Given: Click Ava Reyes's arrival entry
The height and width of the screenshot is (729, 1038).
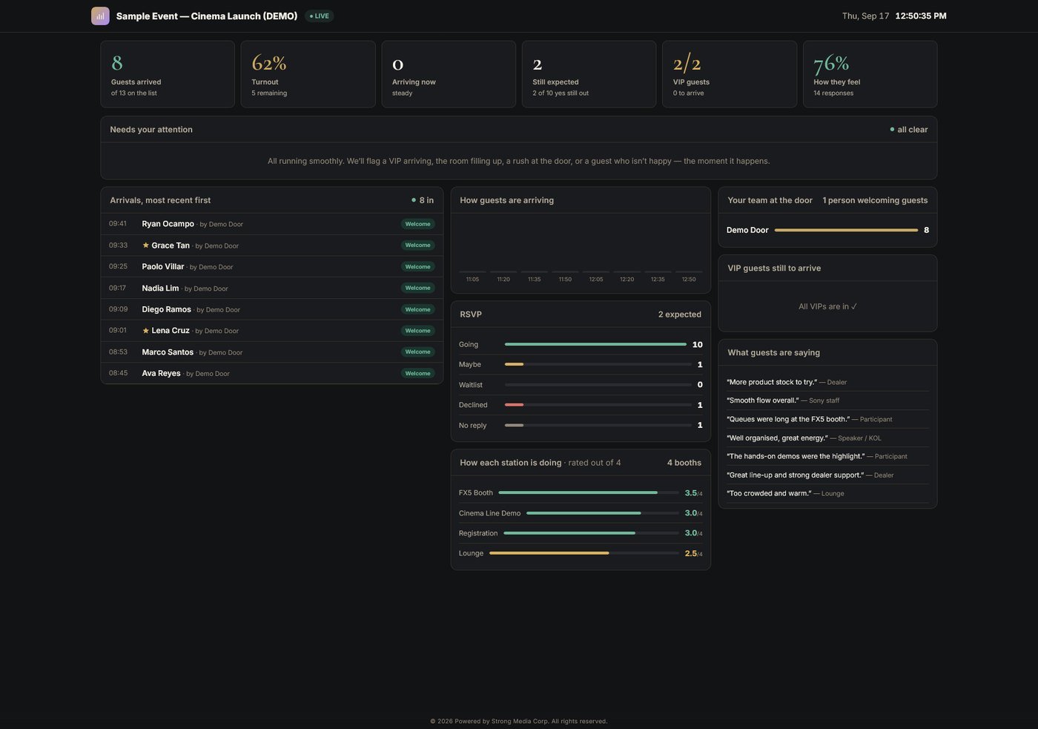Looking at the screenshot, I should click(272, 373).
